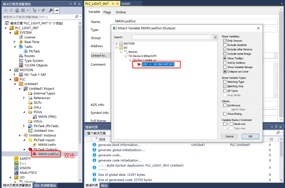Select the MAIN (PRG) POU
This screenshot has width=285, height=188.
pyautogui.click(x=47, y=117)
